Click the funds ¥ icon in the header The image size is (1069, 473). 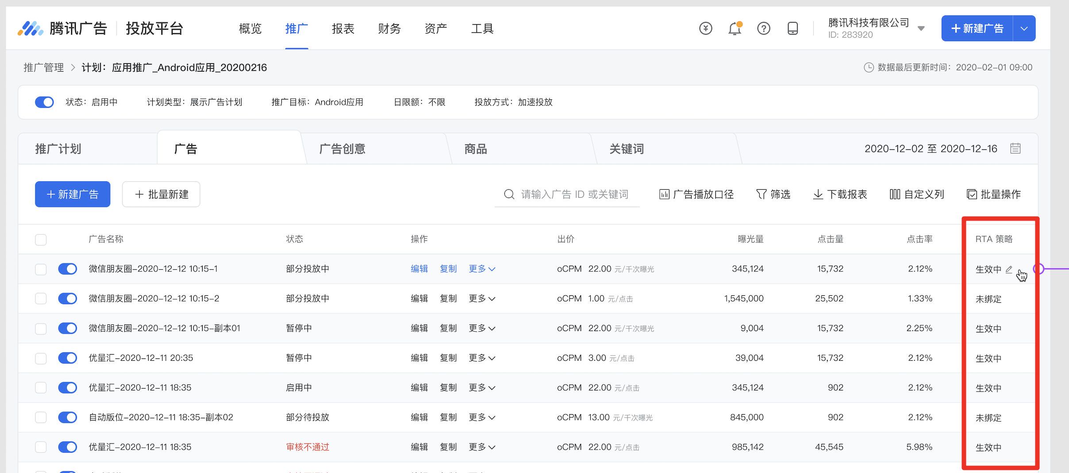pyautogui.click(x=706, y=28)
